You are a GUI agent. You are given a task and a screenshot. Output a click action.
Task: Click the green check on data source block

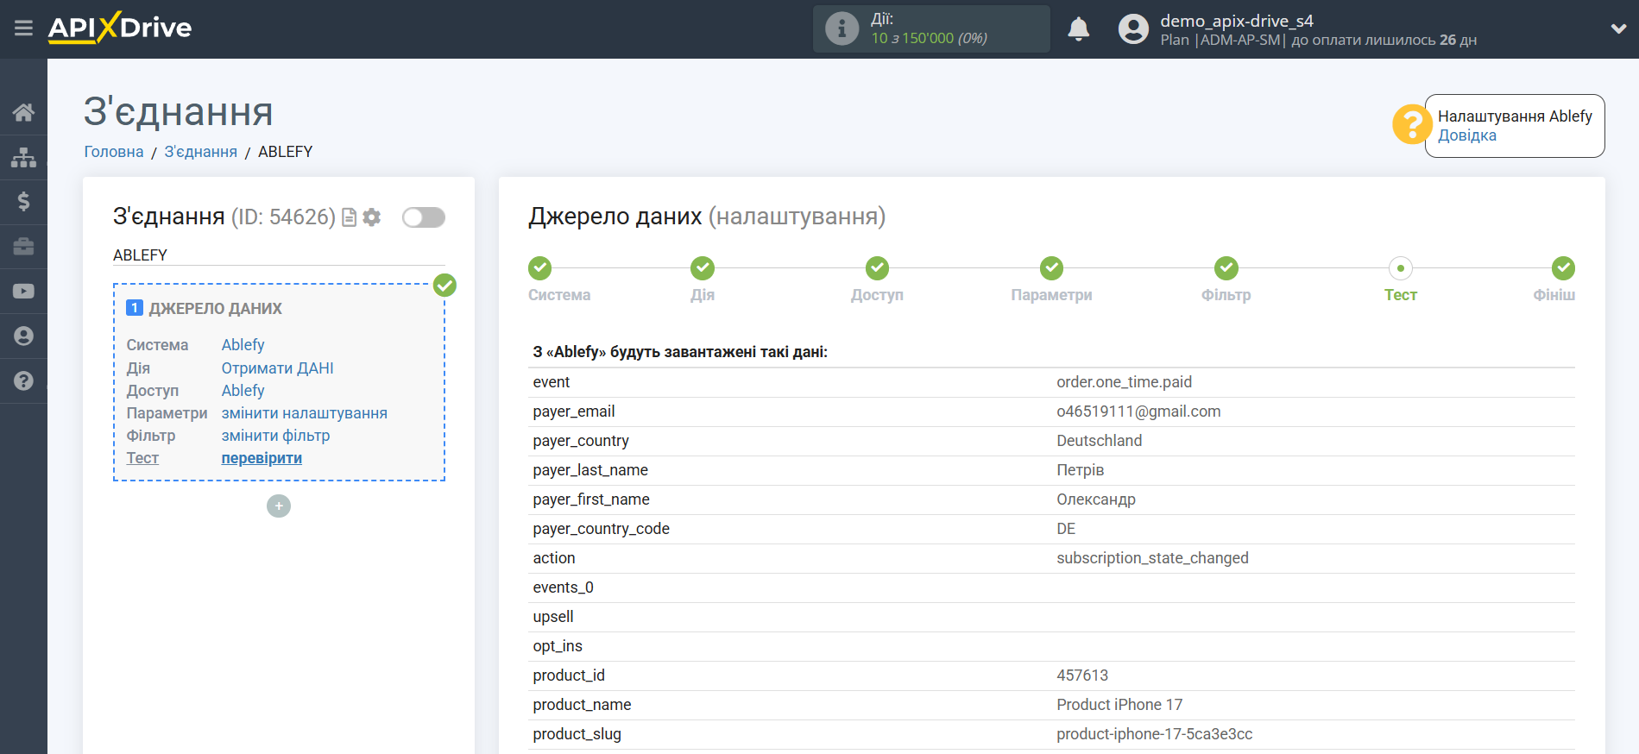[x=444, y=285]
